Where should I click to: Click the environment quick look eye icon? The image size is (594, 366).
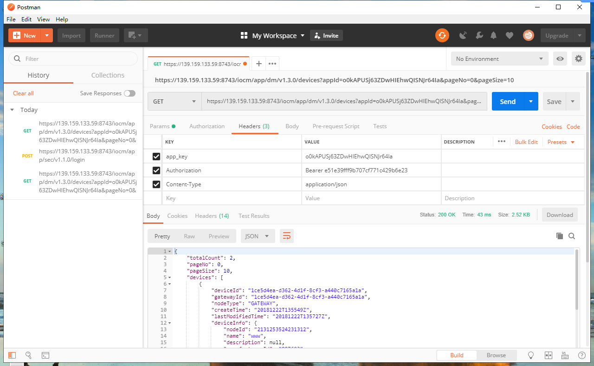pyautogui.click(x=560, y=59)
